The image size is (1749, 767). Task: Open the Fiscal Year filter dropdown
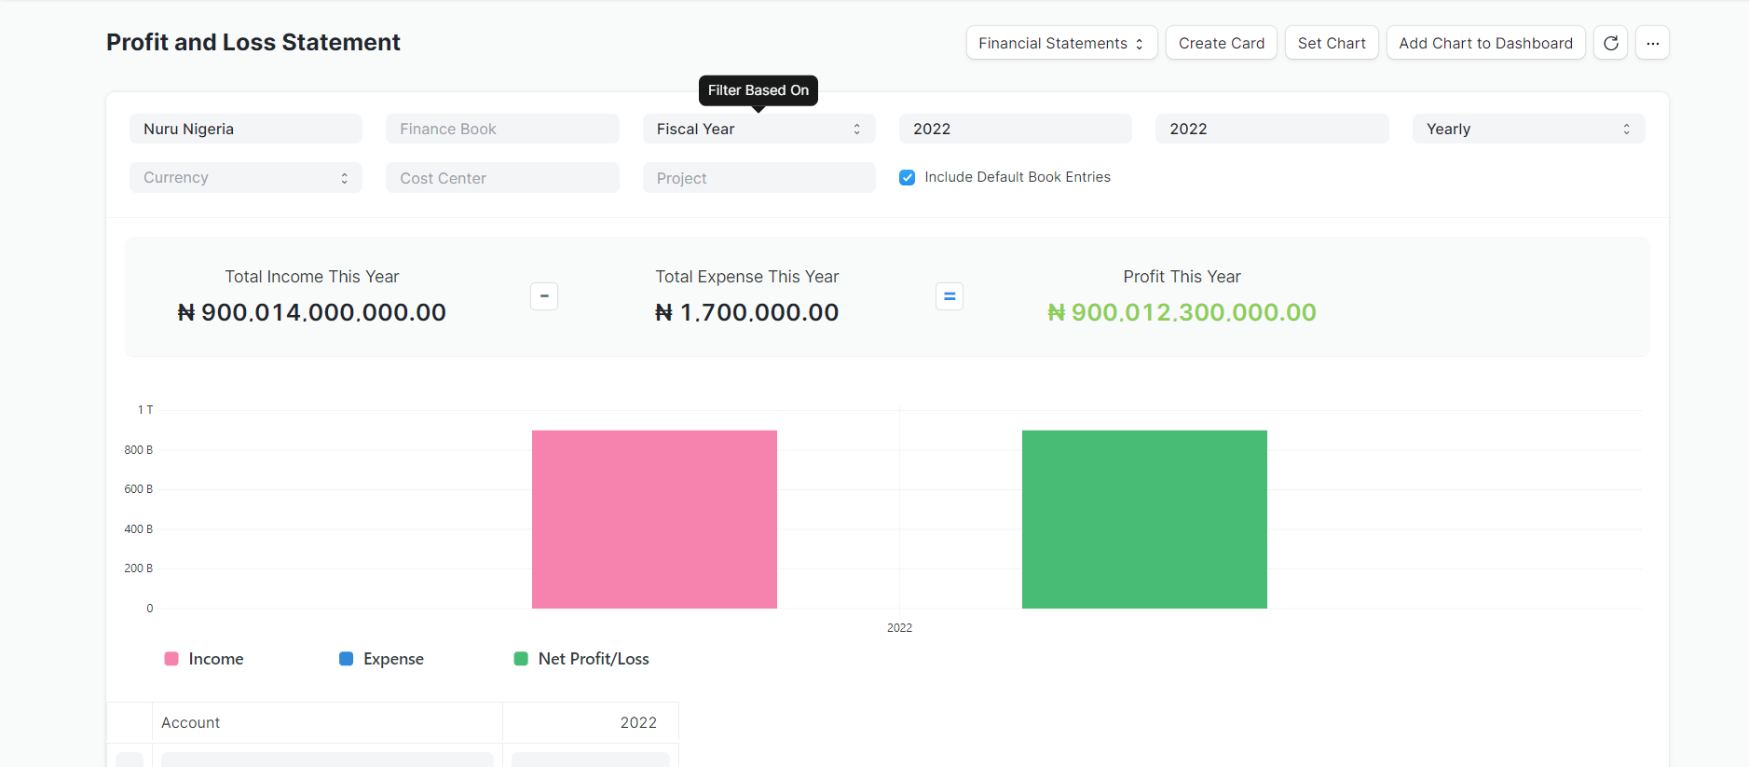pos(758,129)
